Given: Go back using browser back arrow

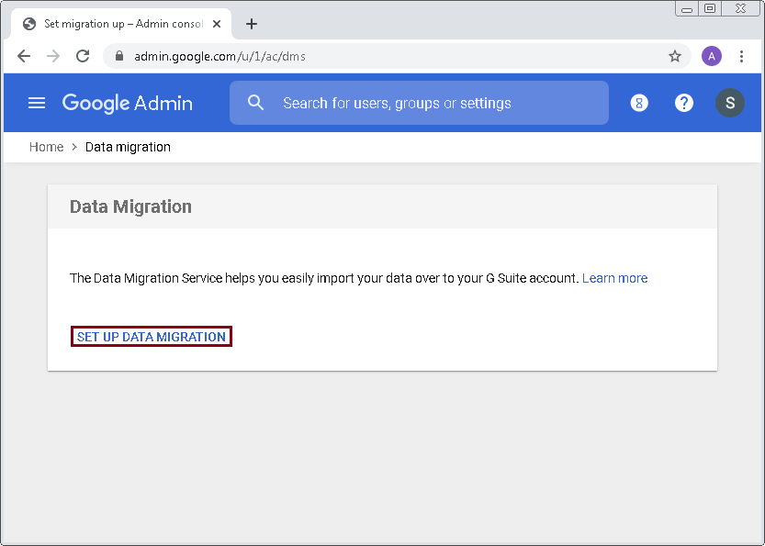Looking at the screenshot, I should click(x=24, y=56).
